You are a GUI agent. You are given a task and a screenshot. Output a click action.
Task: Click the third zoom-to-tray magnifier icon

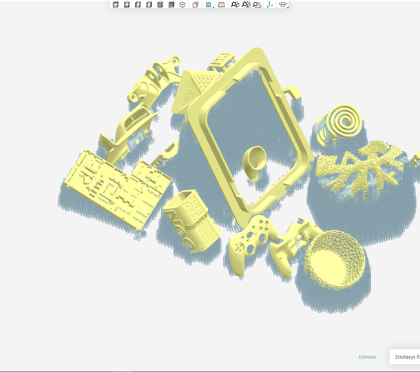257,5
